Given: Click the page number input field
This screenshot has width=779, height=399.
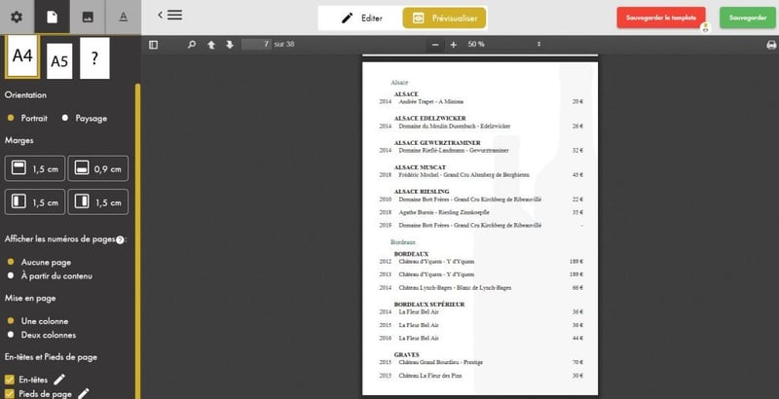Looking at the screenshot, I should [x=255, y=45].
